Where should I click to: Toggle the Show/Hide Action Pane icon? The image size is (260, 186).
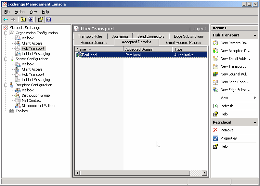[48, 20]
